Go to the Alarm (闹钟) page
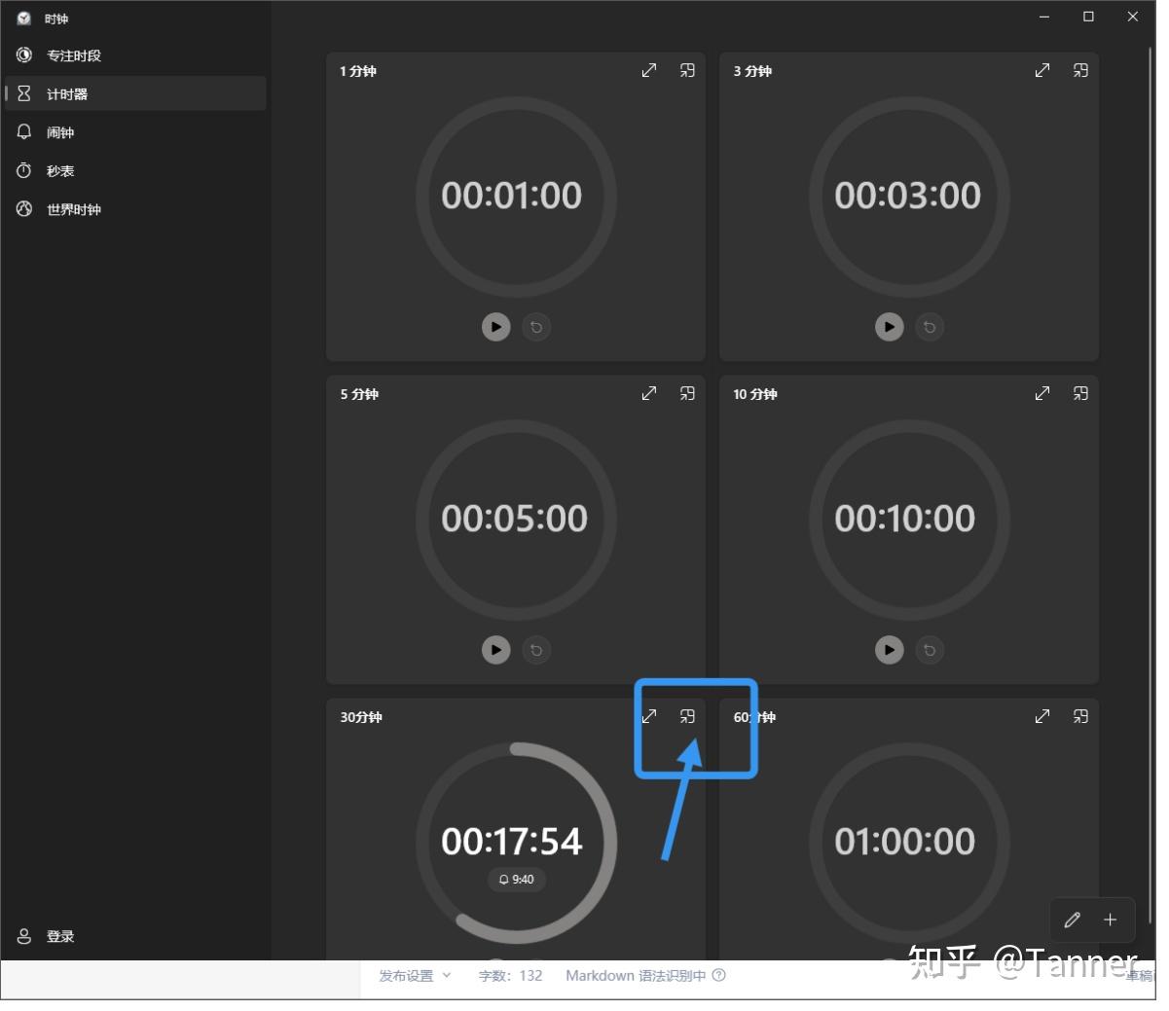This screenshot has width=1169, height=1011. (x=135, y=132)
